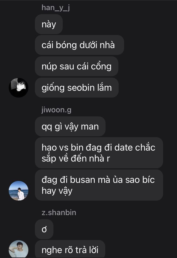Select the 'hạo vs bin đag đi date' message
Screen dimensions: 177x258
click(99, 153)
